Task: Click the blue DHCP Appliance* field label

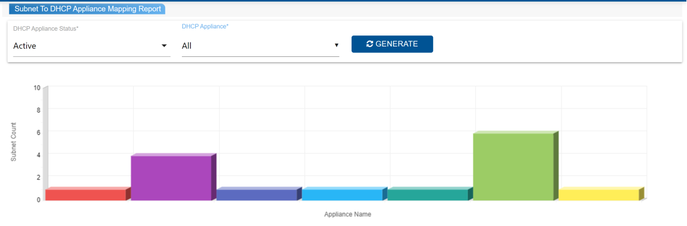Action: pyautogui.click(x=205, y=26)
